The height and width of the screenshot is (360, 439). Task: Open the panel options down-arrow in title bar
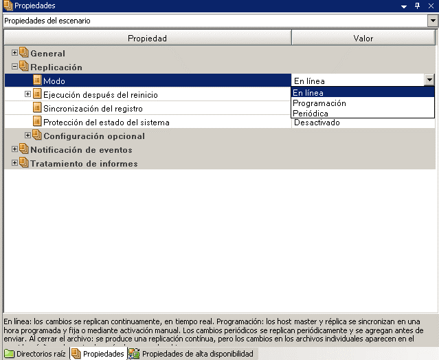pyautogui.click(x=404, y=6)
